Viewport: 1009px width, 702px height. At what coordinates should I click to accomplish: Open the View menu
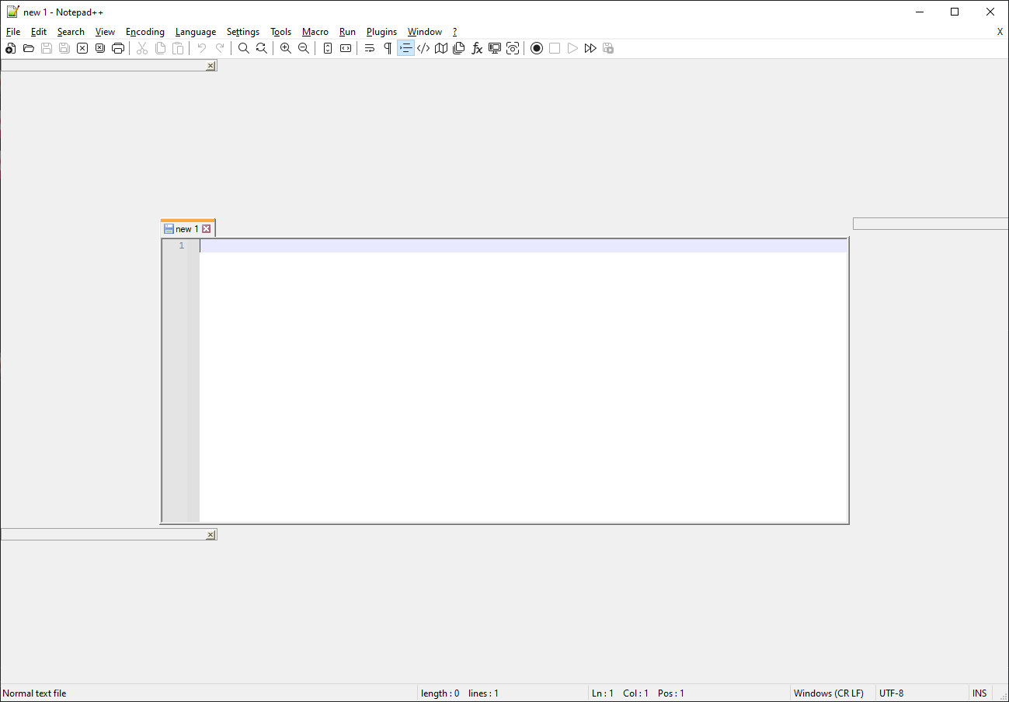pos(105,32)
